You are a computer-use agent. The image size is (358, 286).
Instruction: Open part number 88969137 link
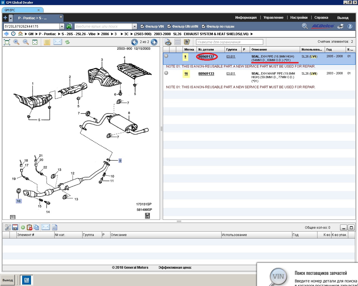coord(206,57)
